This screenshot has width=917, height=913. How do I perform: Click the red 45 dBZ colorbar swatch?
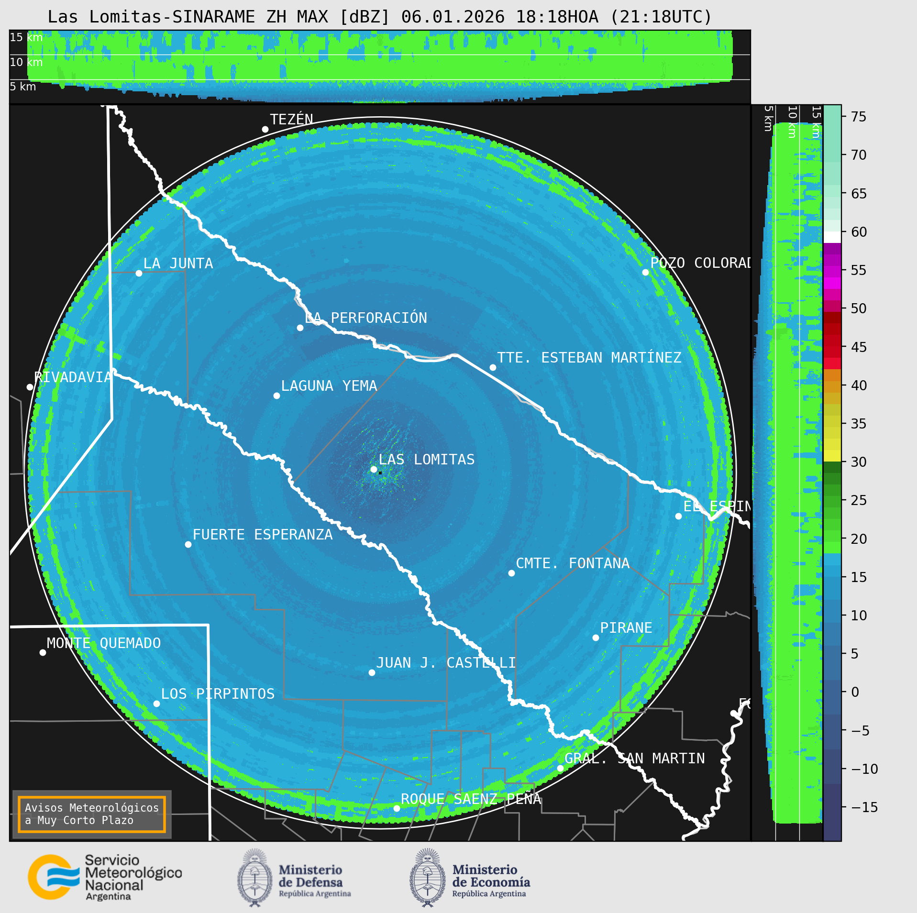(832, 352)
